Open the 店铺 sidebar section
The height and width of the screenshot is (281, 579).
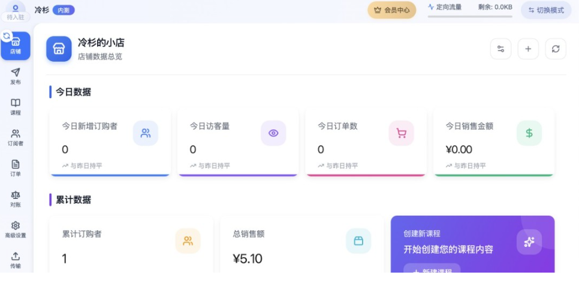point(16,46)
